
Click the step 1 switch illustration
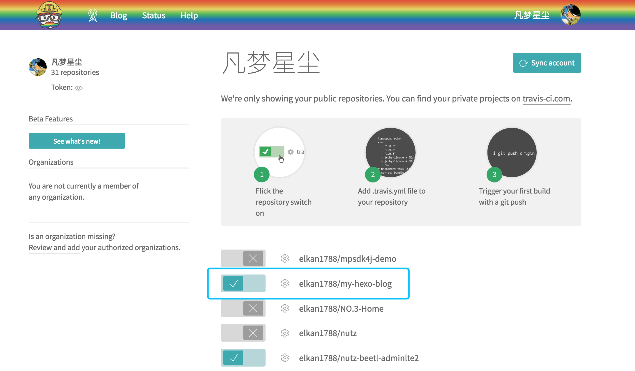click(x=280, y=152)
